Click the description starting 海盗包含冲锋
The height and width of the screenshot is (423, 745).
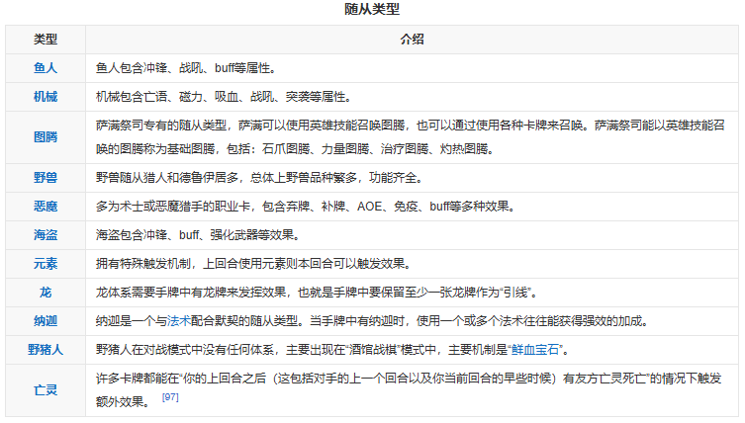coord(198,235)
